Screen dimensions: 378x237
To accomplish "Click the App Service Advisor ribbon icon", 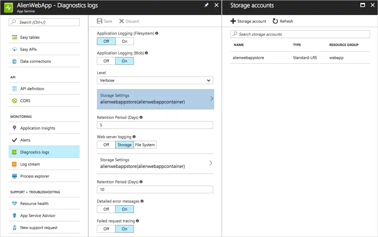I will [14, 216].
